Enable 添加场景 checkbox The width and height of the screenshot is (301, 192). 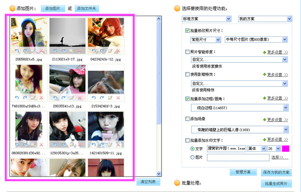click(187, 119)
